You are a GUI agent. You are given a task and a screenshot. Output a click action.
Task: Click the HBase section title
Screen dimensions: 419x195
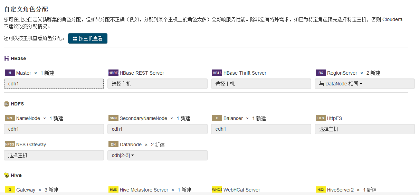click(18, 58)
